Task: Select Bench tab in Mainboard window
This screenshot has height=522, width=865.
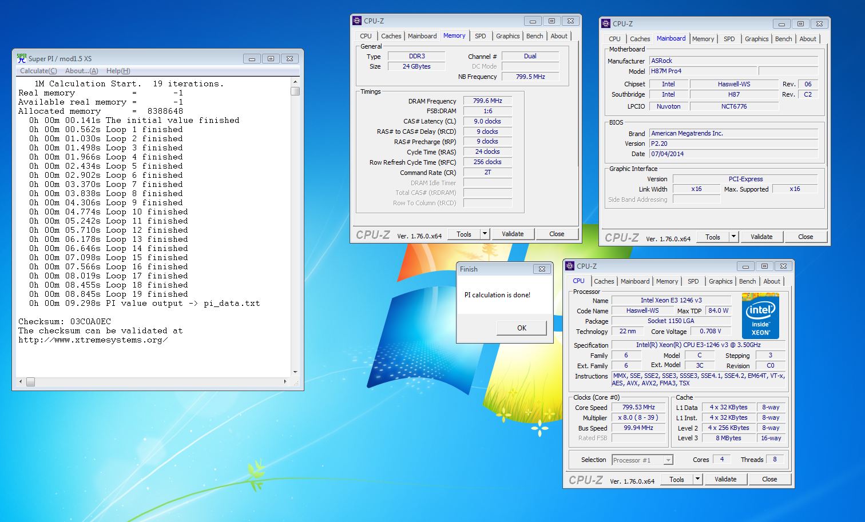Action: (784, 39)
